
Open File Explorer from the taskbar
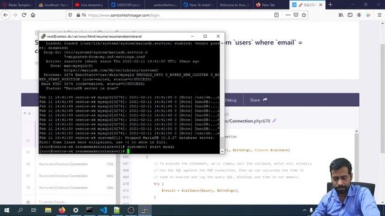pyautogui.click(x=48, y=210)
